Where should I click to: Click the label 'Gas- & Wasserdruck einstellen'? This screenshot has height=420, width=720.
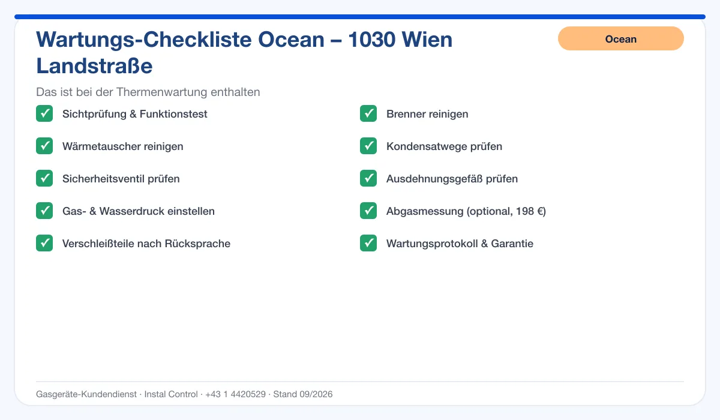(139, 211)
